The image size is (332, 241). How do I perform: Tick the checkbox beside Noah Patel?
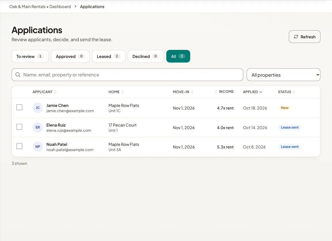19,146
